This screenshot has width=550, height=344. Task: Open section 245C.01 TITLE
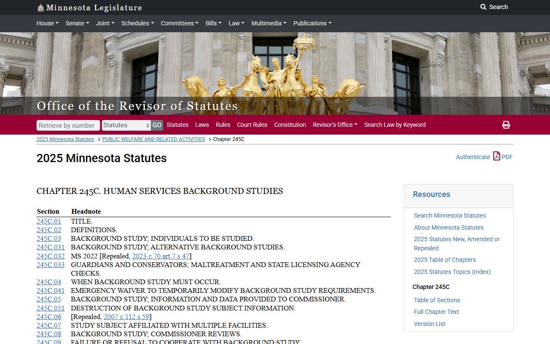pos(49,221)
